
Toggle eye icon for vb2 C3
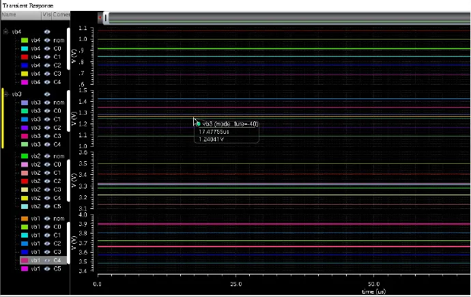(47, 190)
